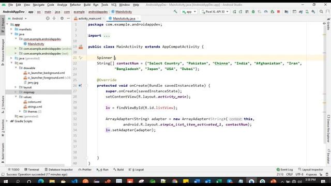Click the red Stop button

pos(278,12)
